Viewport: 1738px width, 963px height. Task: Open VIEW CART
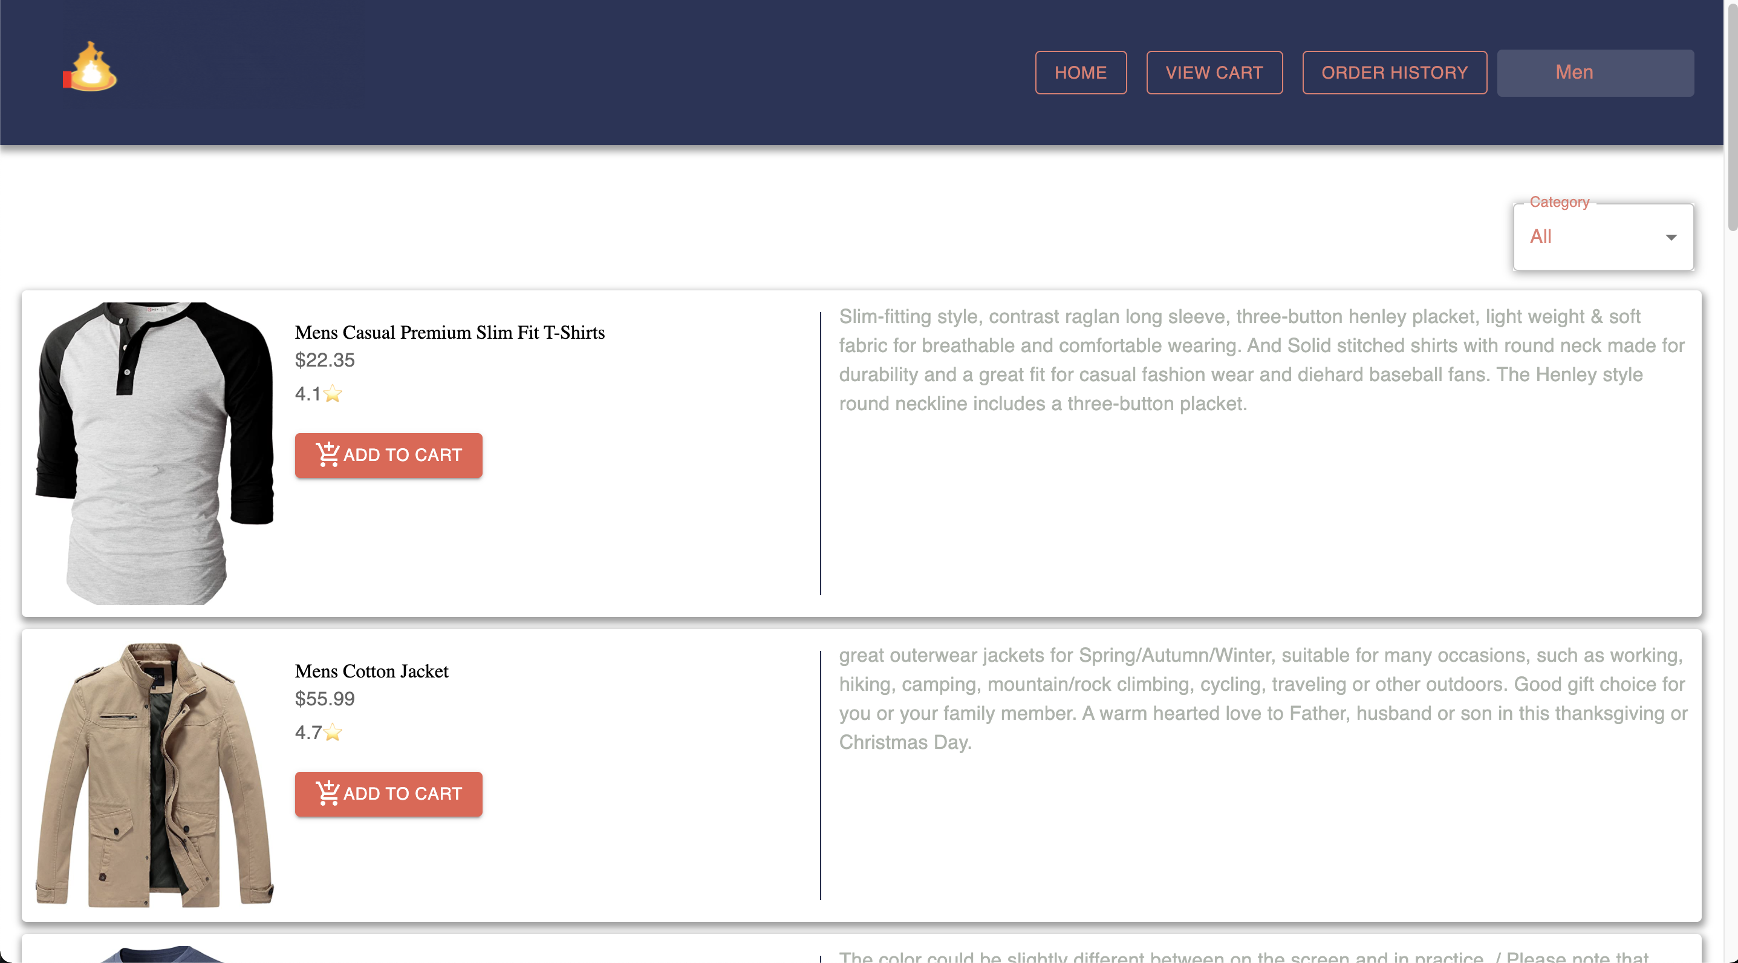[1214, 72]
